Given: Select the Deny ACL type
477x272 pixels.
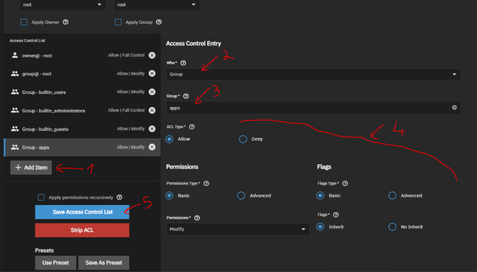Looking at the screenshot, I should [243, 139].
